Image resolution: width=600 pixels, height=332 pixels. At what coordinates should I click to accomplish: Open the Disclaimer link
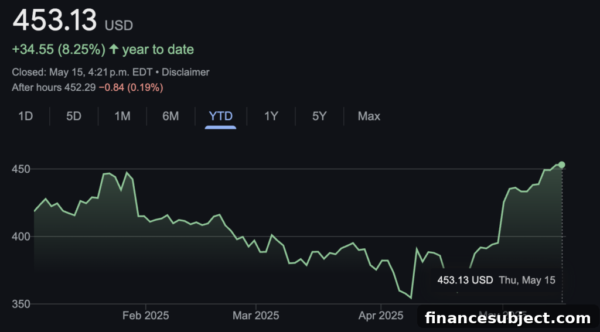(x=186, y=72)
